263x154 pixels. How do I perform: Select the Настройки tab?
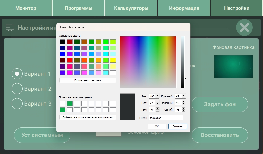pos(237,8)
